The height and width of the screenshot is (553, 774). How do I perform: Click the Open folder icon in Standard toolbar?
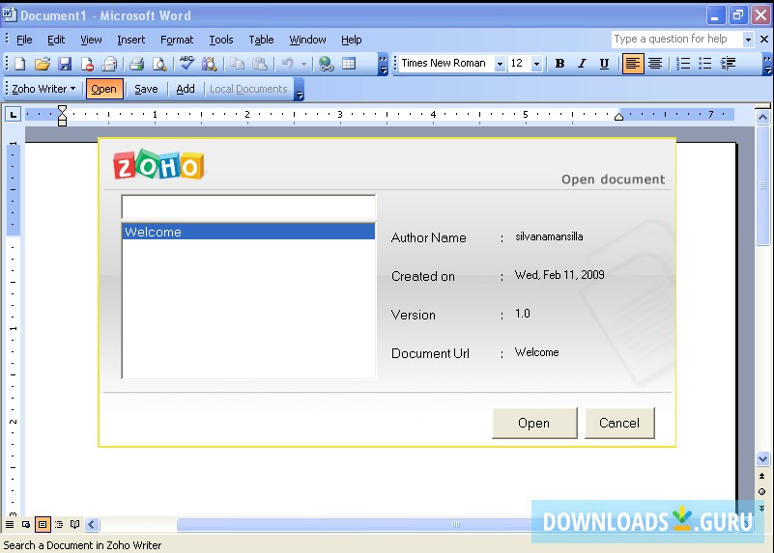point(43,64)
